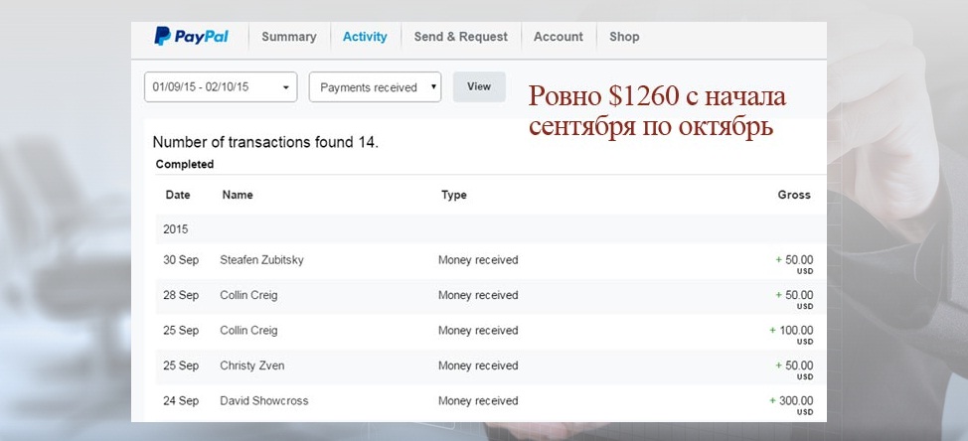Viewport: 968px width, 441px height.
Task: Click the Name column header
Action: click(238, 195)
